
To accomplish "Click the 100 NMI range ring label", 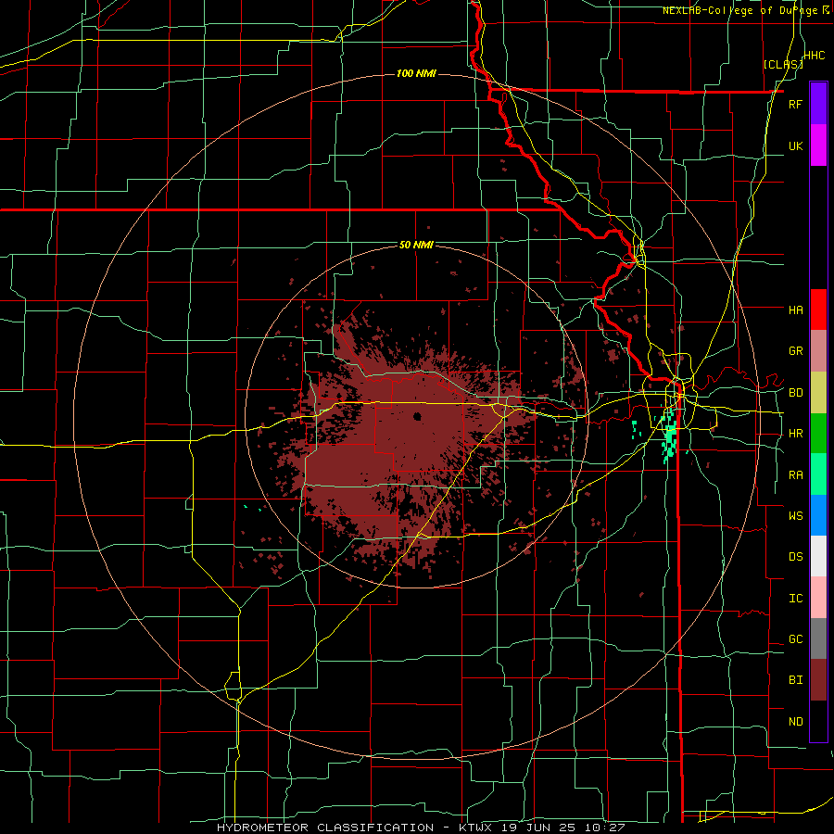I will pyautogui.click(x=416, y=73).
